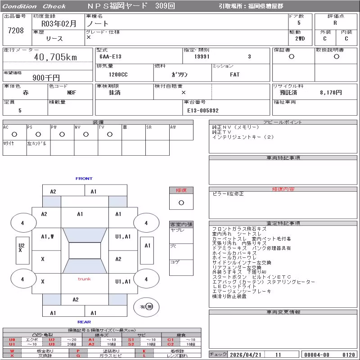The image size is (360, 360).
Task: Click the red A1 scratch legend code
Action: point(91,340)
